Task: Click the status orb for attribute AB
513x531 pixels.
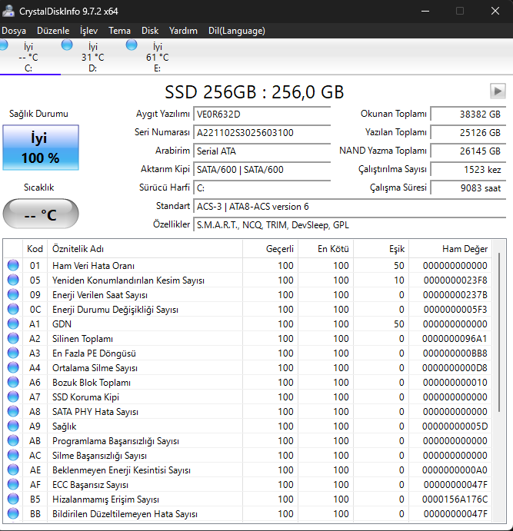Action: tap(13, 440)
